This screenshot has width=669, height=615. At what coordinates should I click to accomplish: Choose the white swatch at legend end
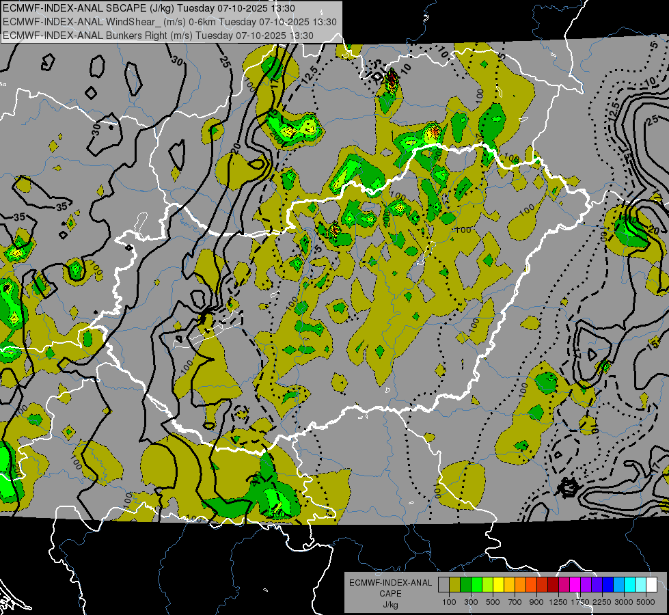tap(651, 585)
